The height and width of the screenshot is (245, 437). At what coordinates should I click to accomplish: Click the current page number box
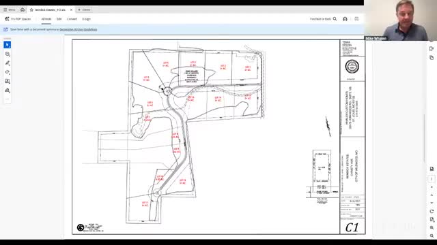432,179
